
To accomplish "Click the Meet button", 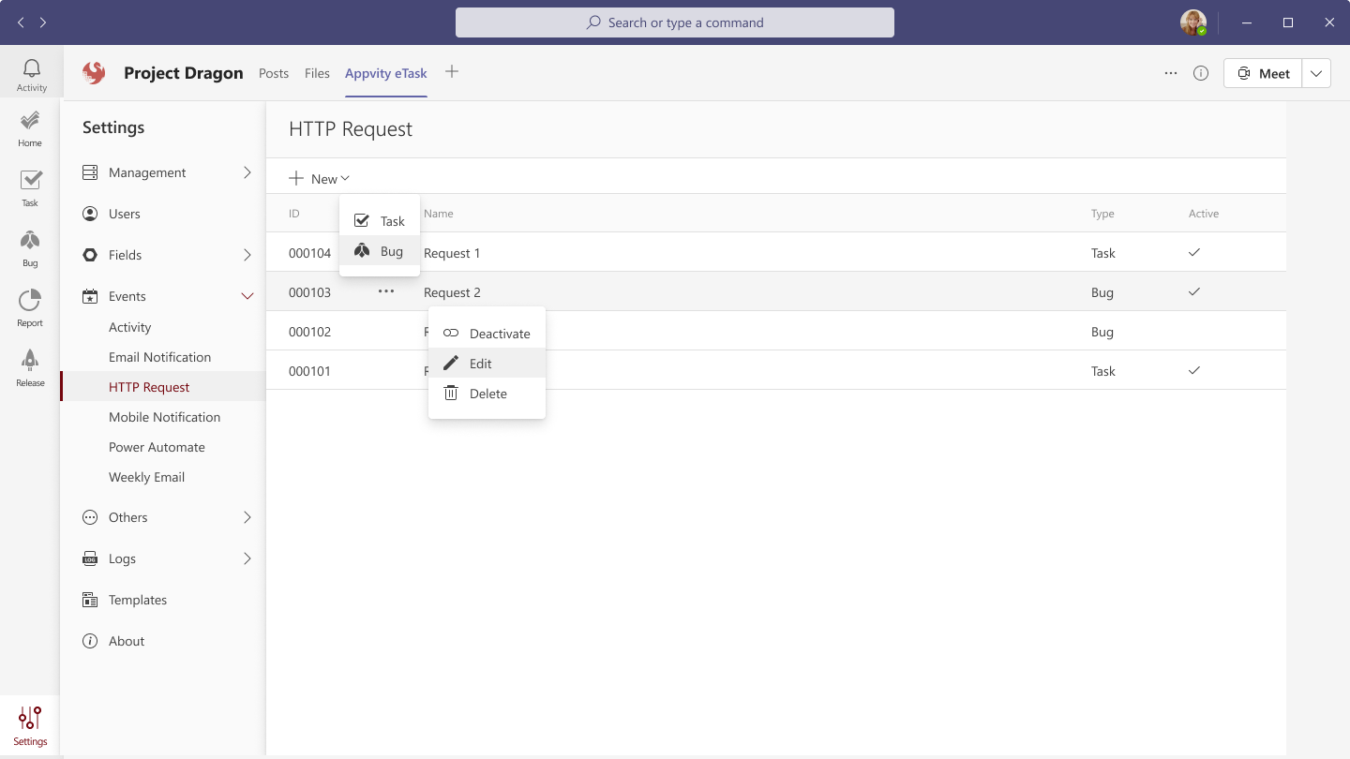I will (1263, 73).
